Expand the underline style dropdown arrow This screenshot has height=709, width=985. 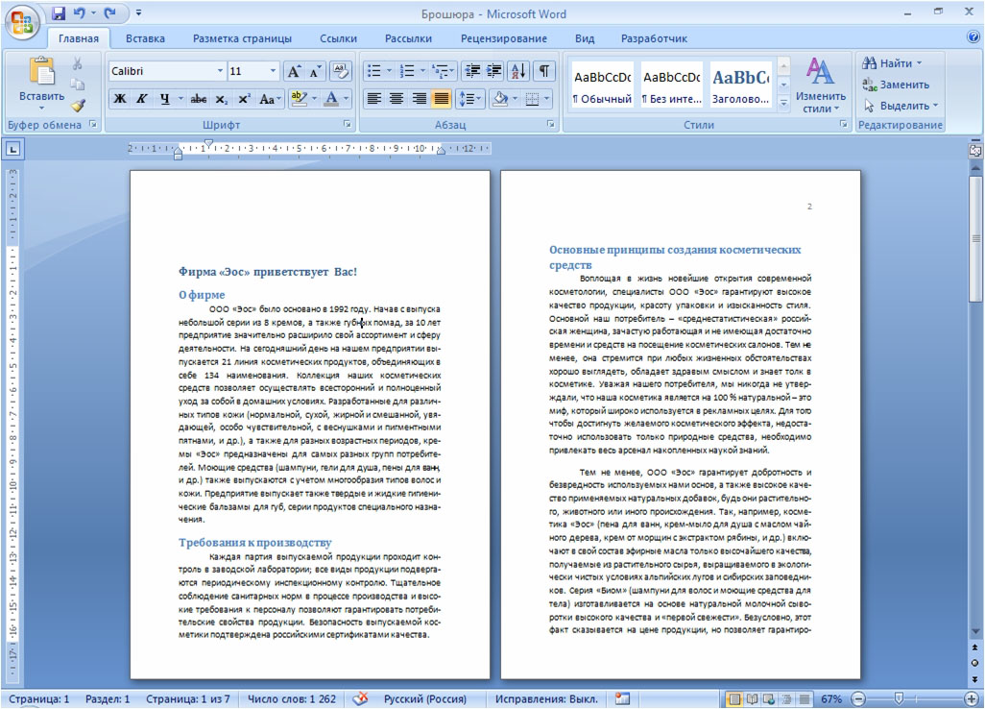180,99
